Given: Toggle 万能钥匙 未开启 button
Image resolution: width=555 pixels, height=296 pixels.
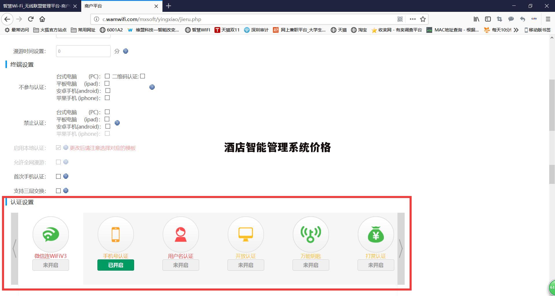Looking at the screenshot, I should (311, 265).
